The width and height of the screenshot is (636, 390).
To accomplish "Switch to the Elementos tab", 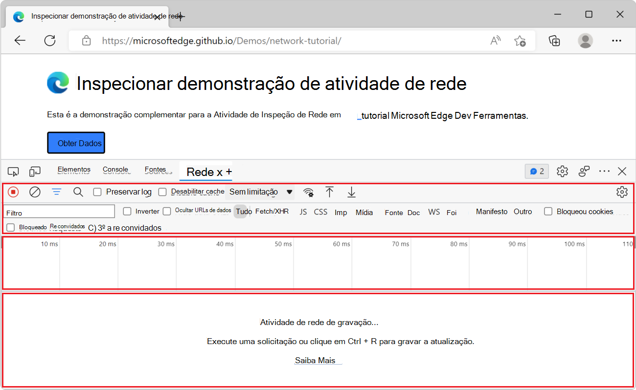I will pyautogui.click(x=74, y=170).
